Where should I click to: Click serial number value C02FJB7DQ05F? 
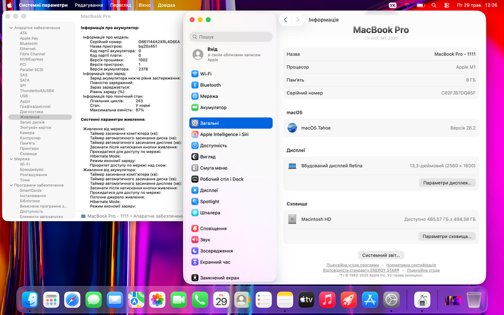coord(458,93)
